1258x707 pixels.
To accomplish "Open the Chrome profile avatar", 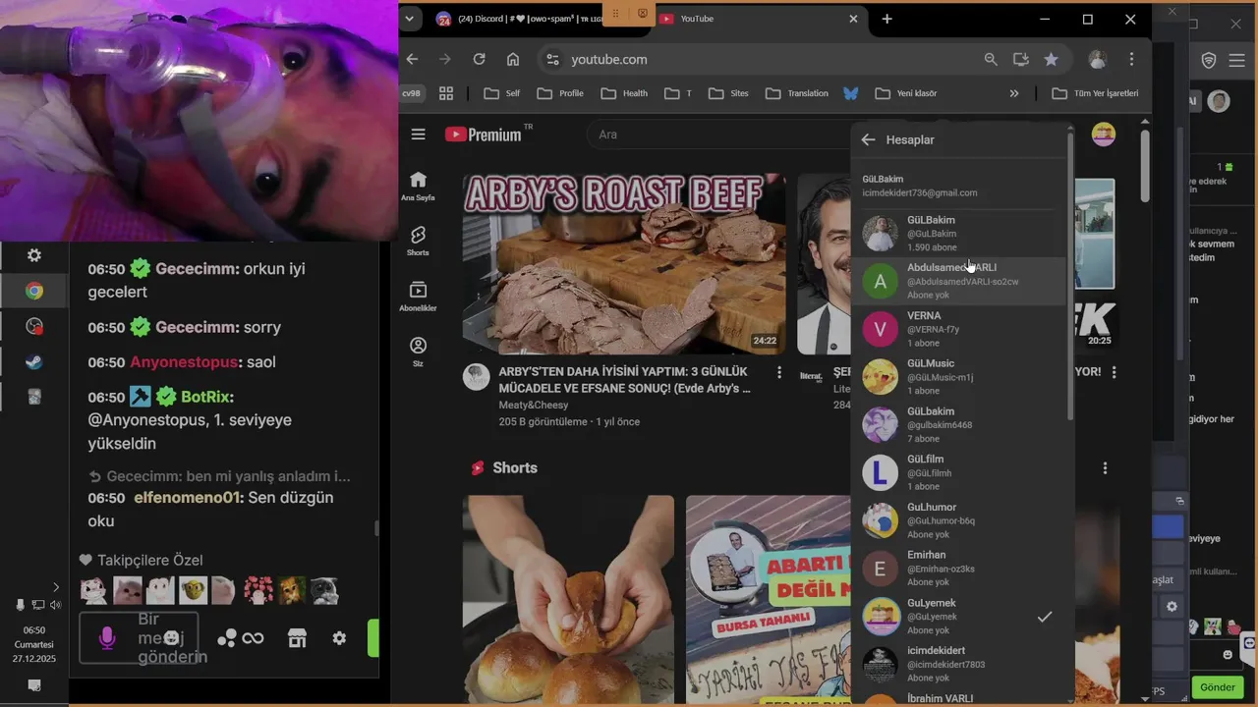I will pyautogui.click(x=1097, y=59).
